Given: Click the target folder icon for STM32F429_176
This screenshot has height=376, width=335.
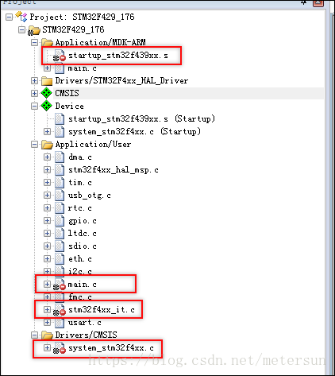Looking at the screenshot, I should (x=34, y=30).
